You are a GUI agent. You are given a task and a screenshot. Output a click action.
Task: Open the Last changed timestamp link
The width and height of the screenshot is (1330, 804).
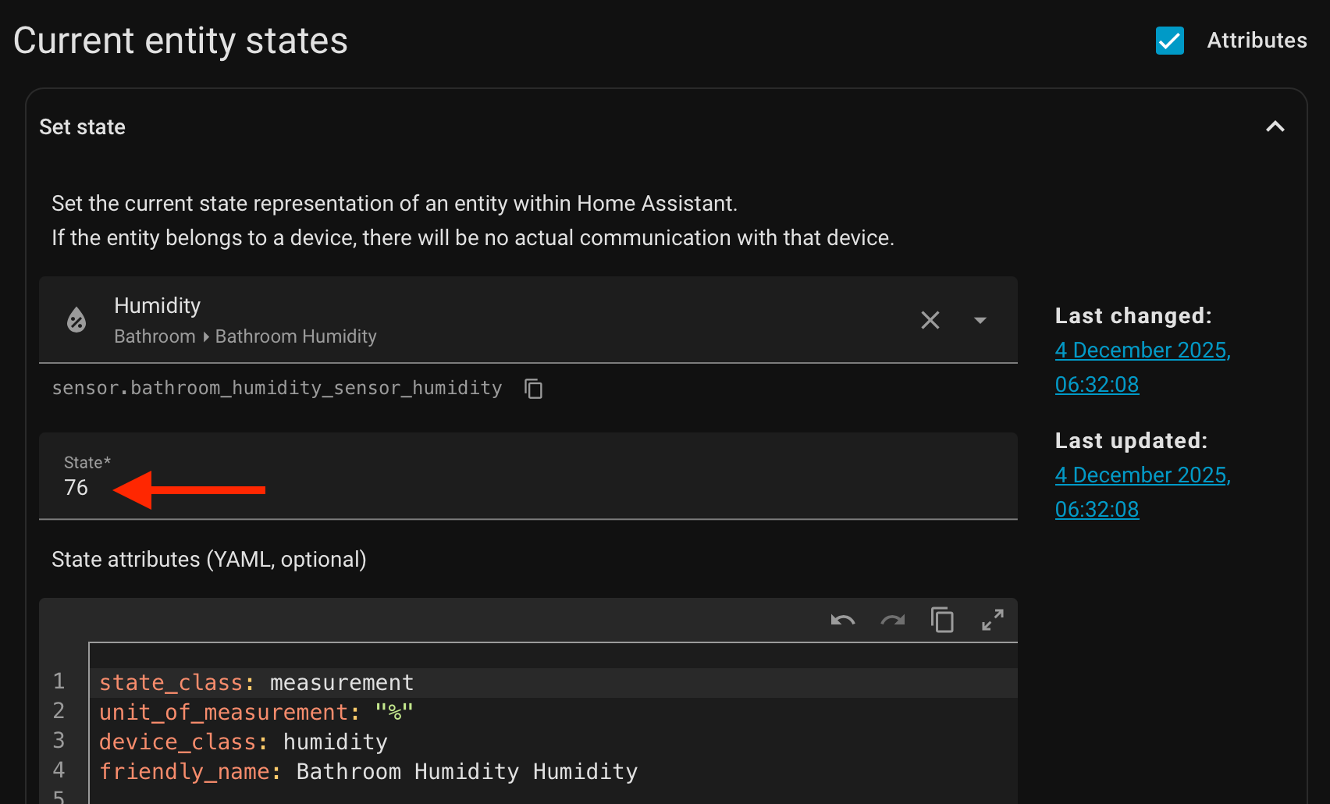pyautogui.click(x=1142, y=367)
